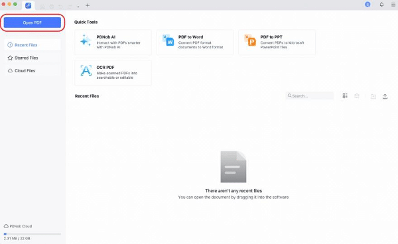Click the OCR PDF letter icon
398x244 pixels.
click(86, 70)
